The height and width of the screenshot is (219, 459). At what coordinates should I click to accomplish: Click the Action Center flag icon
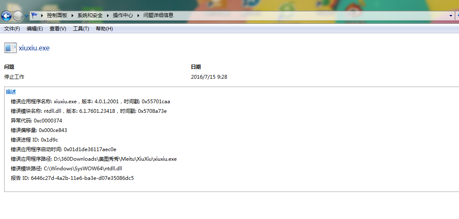[35, 15]
